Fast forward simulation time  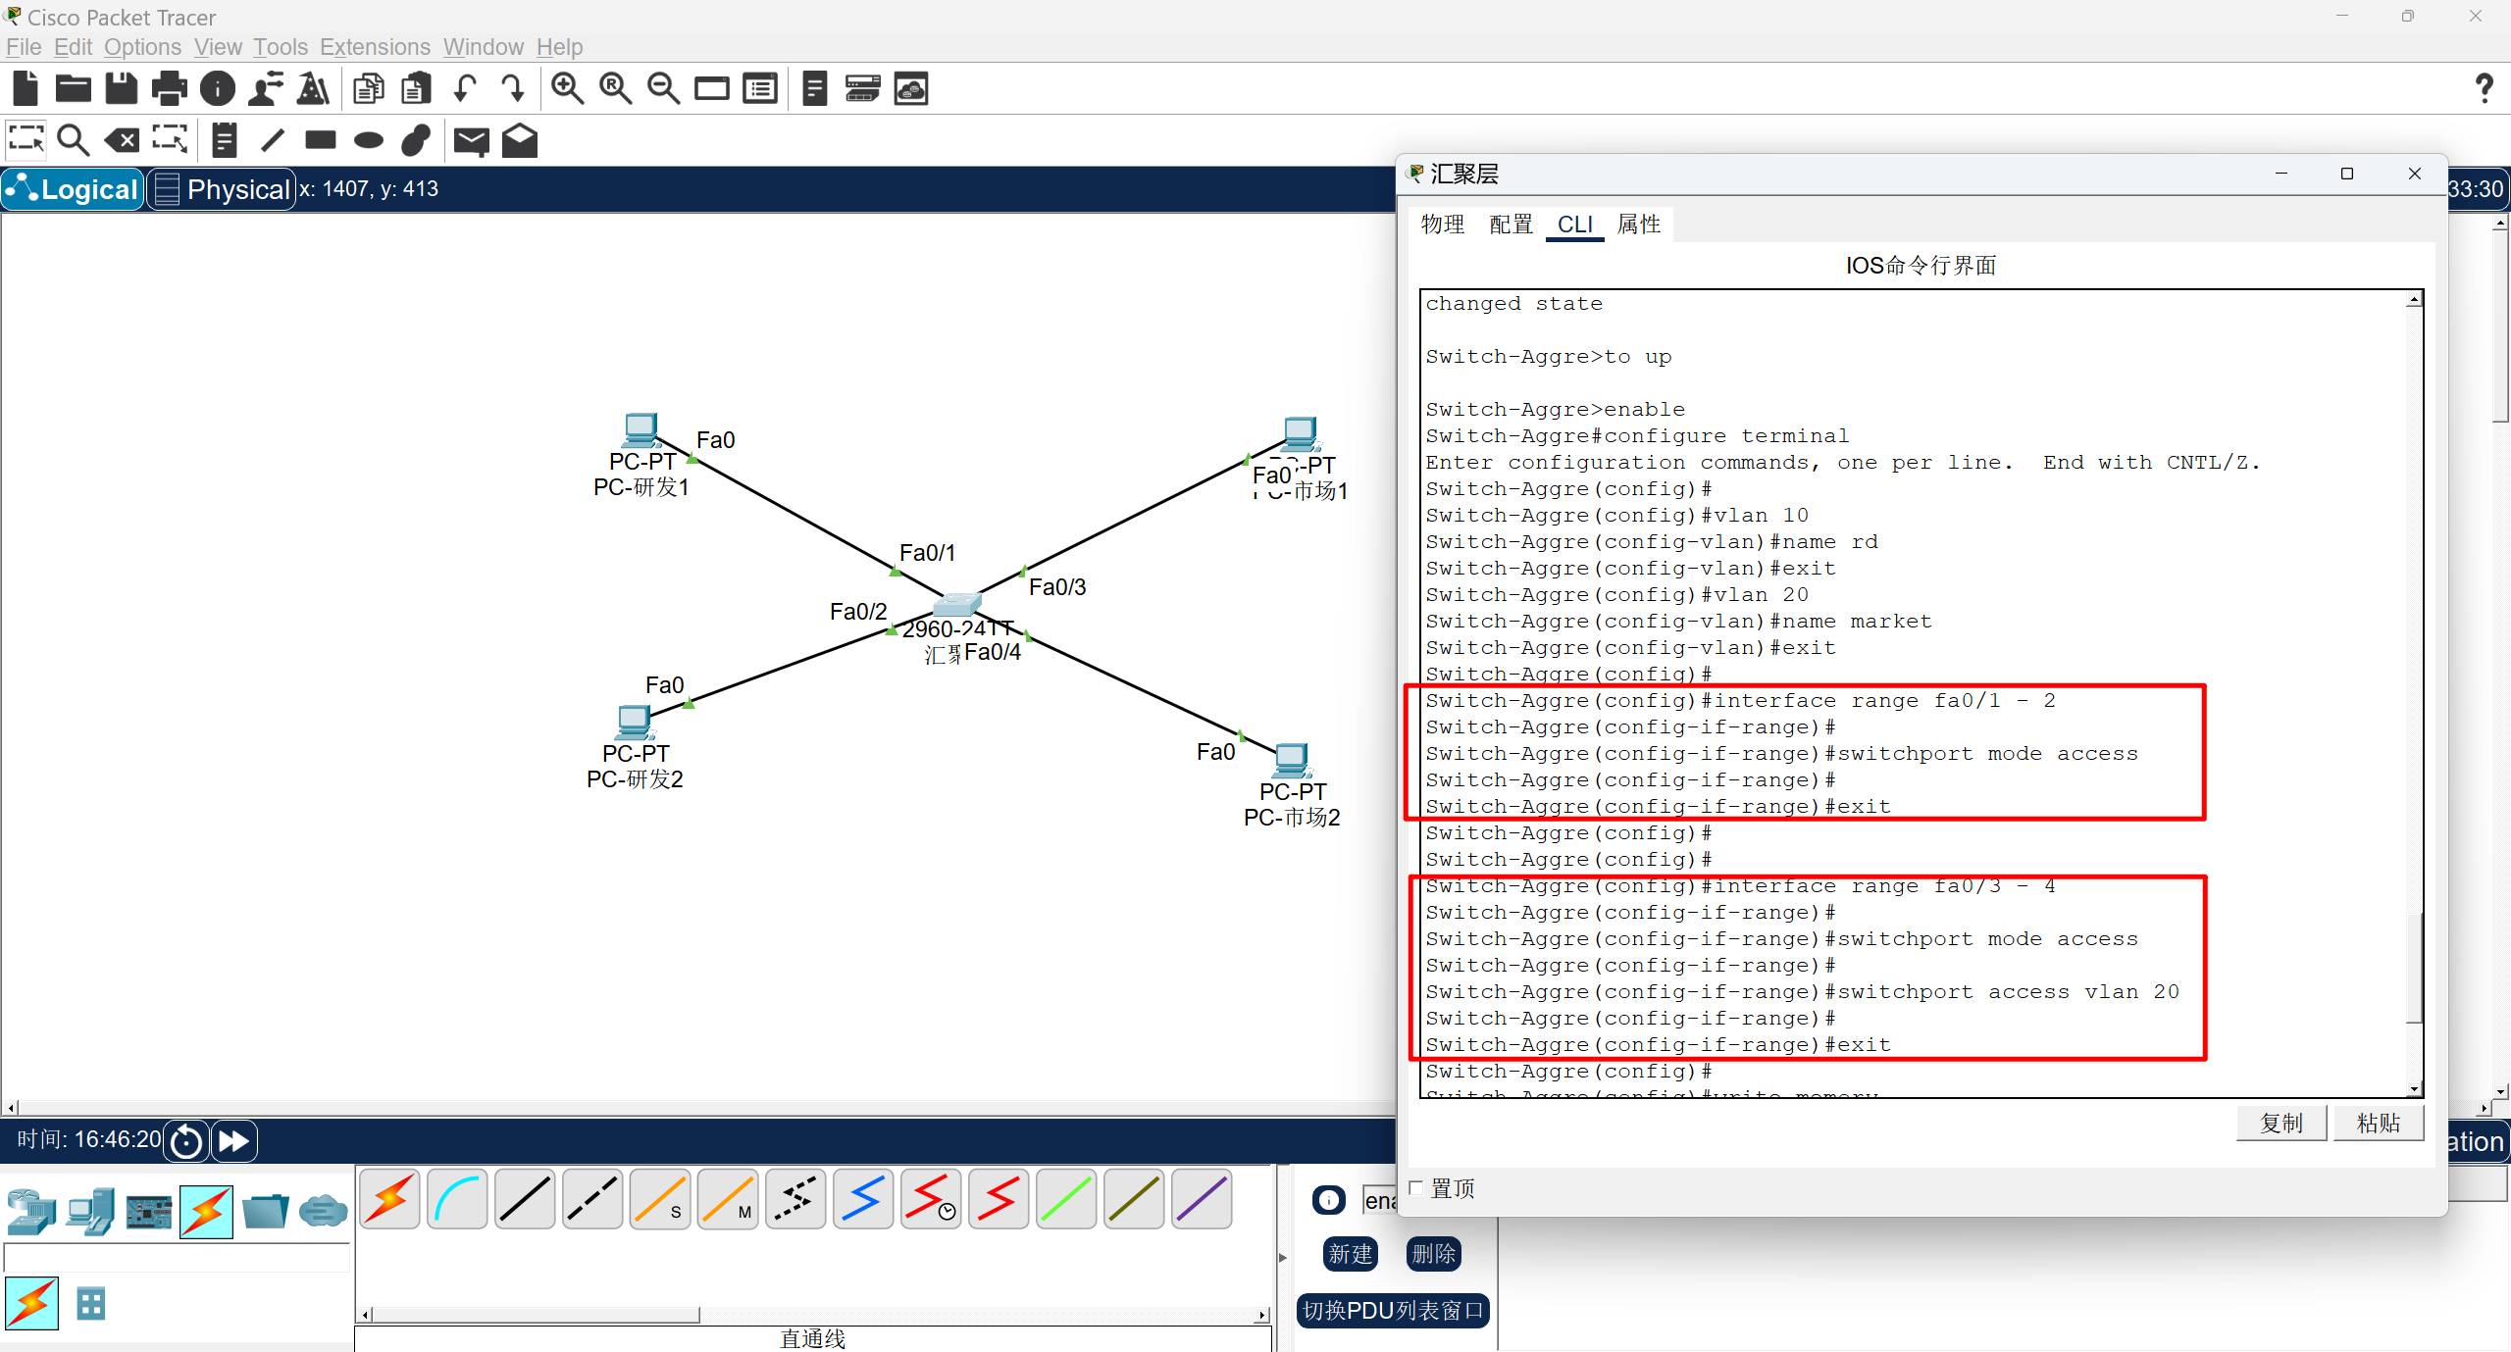click(233, 1140)
